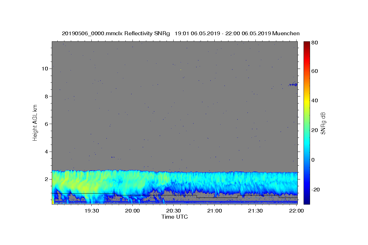
Task: Select the 22:00 time tick label
Action: coord(296,211)
